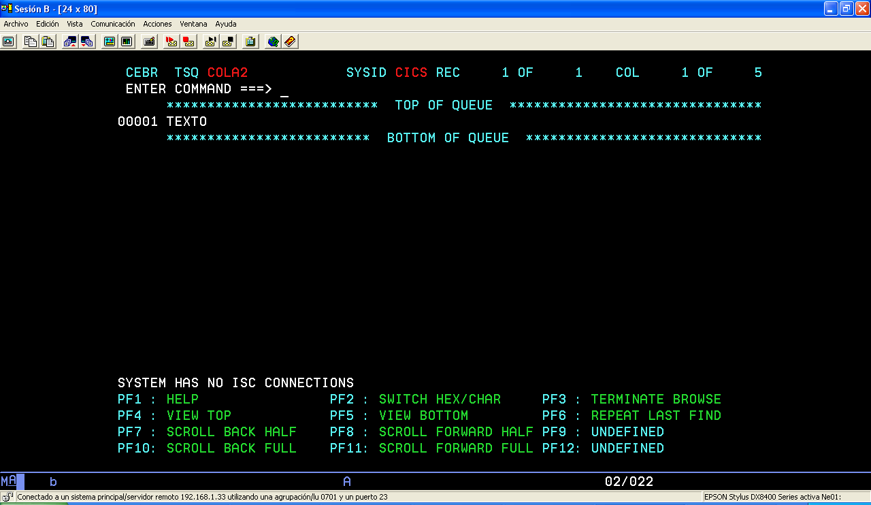871x505 pixels.
Task: Open the Keyboard Remap icon
Action: point(149,42)
